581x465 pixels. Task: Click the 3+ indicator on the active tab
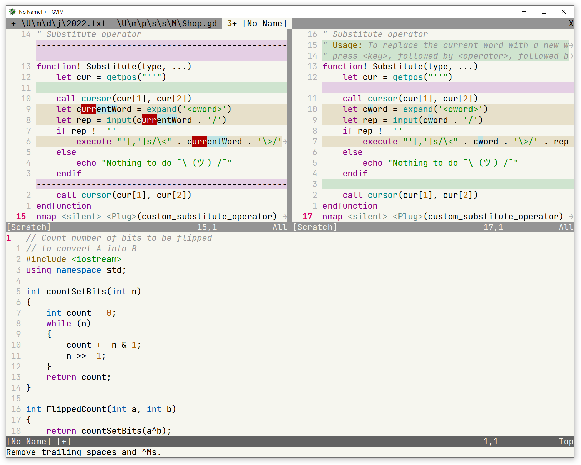231,23
